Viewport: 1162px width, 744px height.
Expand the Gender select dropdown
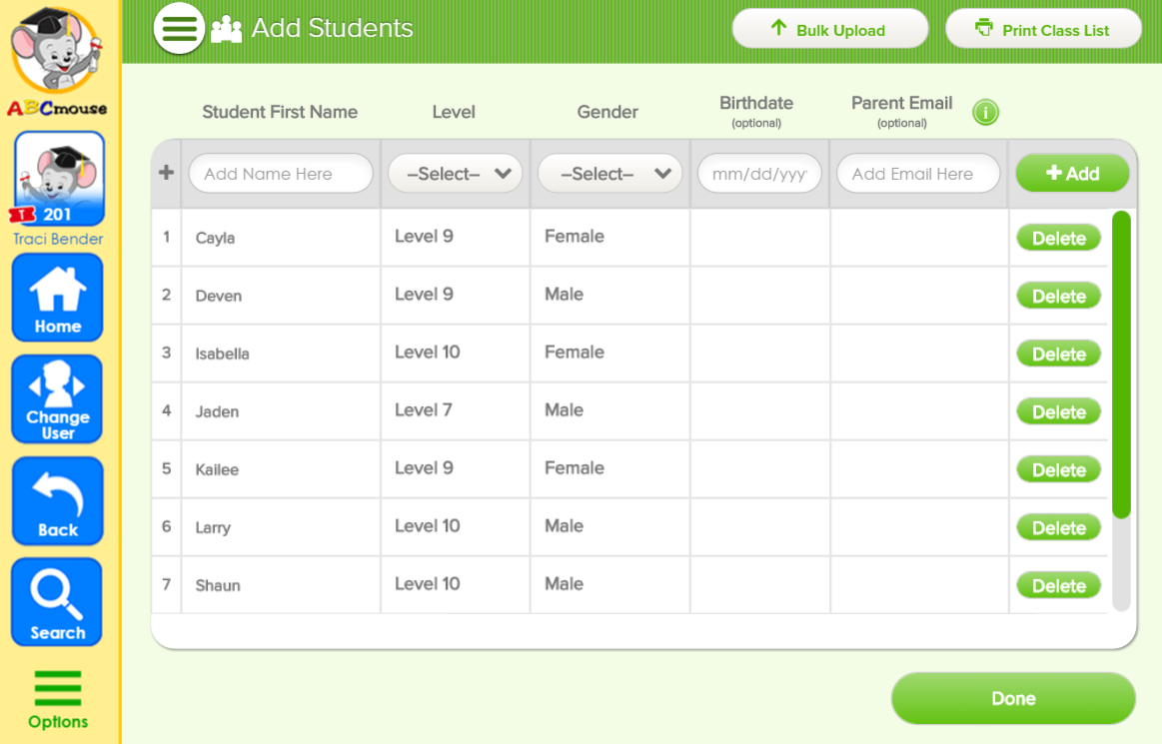tap(609, 174)
